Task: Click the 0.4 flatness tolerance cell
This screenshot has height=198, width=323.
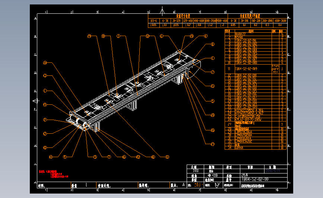Action: click(281, 25)
